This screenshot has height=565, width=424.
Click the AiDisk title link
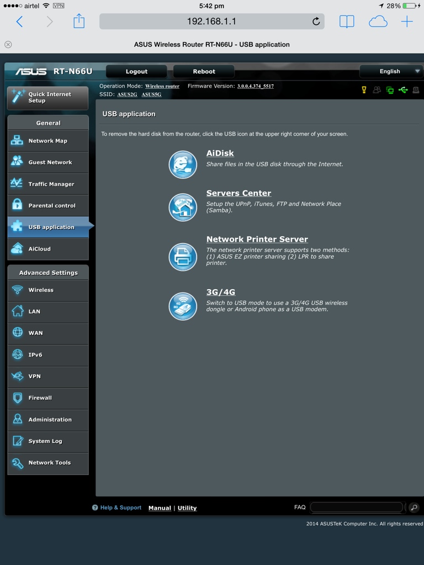coord(220,153)
